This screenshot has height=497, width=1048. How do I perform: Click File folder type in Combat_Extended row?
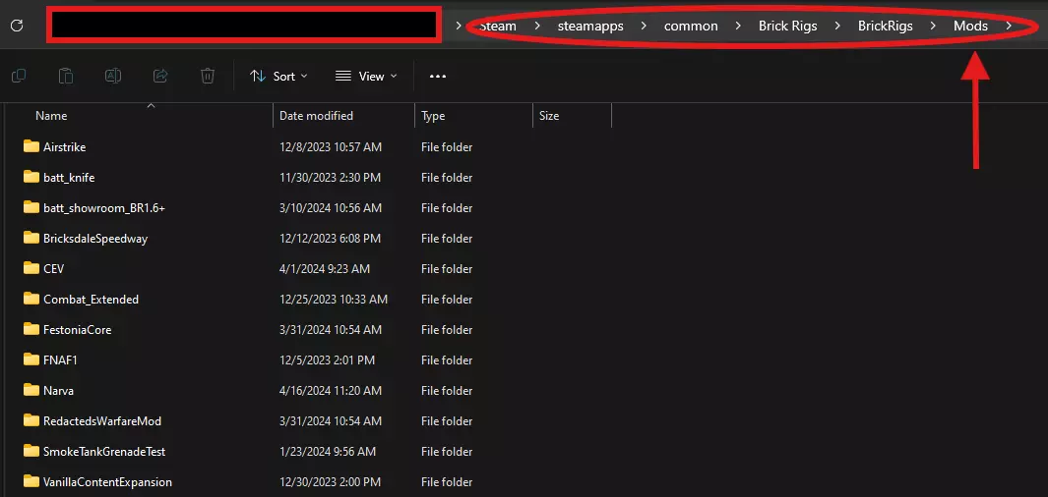447,300
